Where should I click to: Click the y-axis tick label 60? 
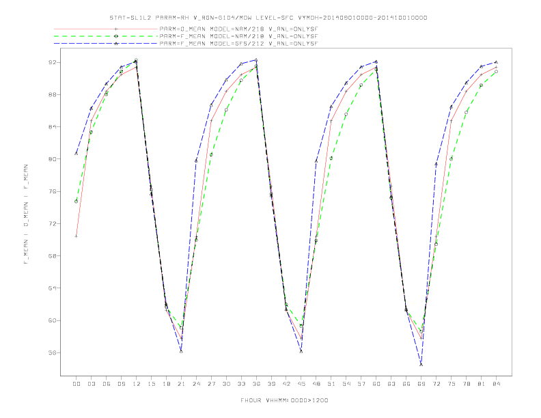(52, 320)
